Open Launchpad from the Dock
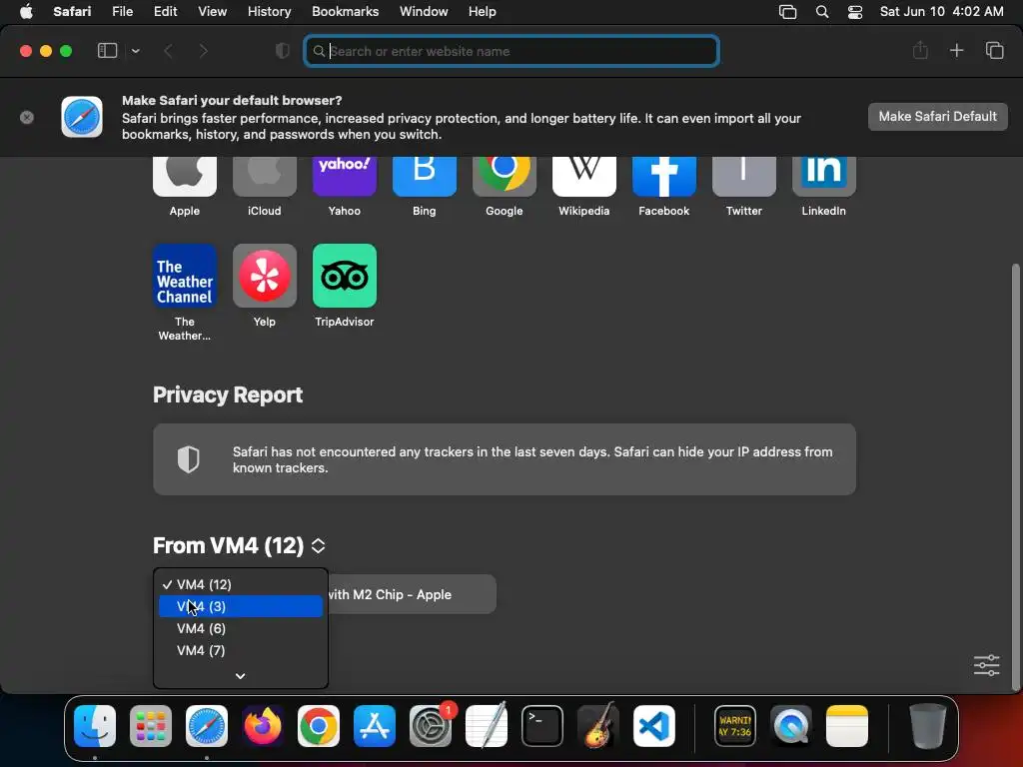 (151, 726)
